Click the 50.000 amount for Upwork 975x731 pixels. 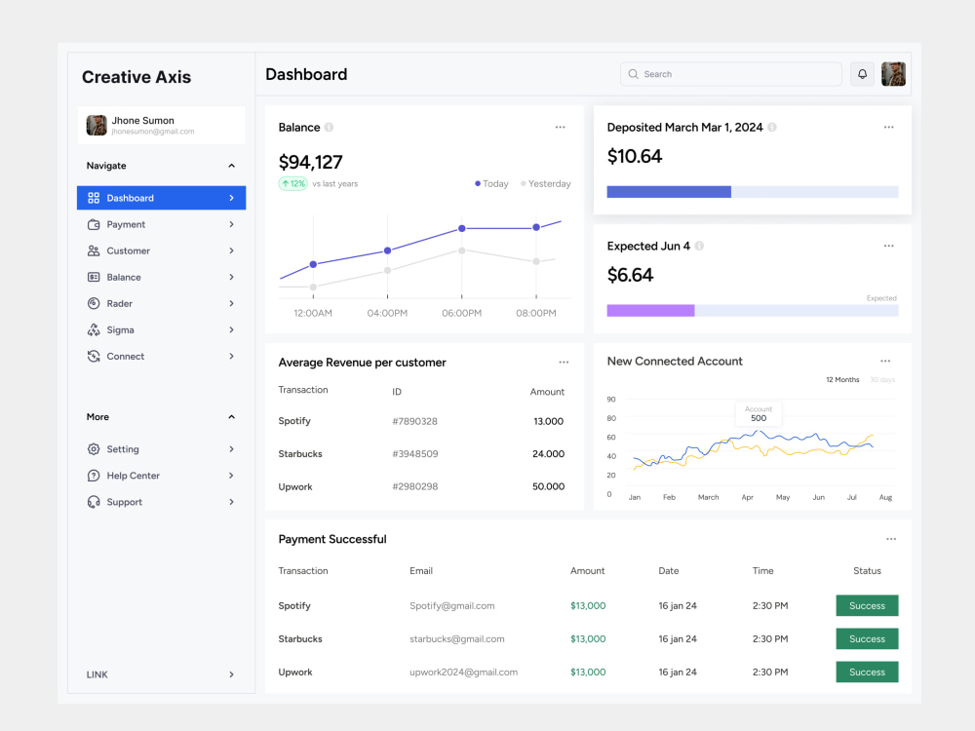[x=548, y=486]
